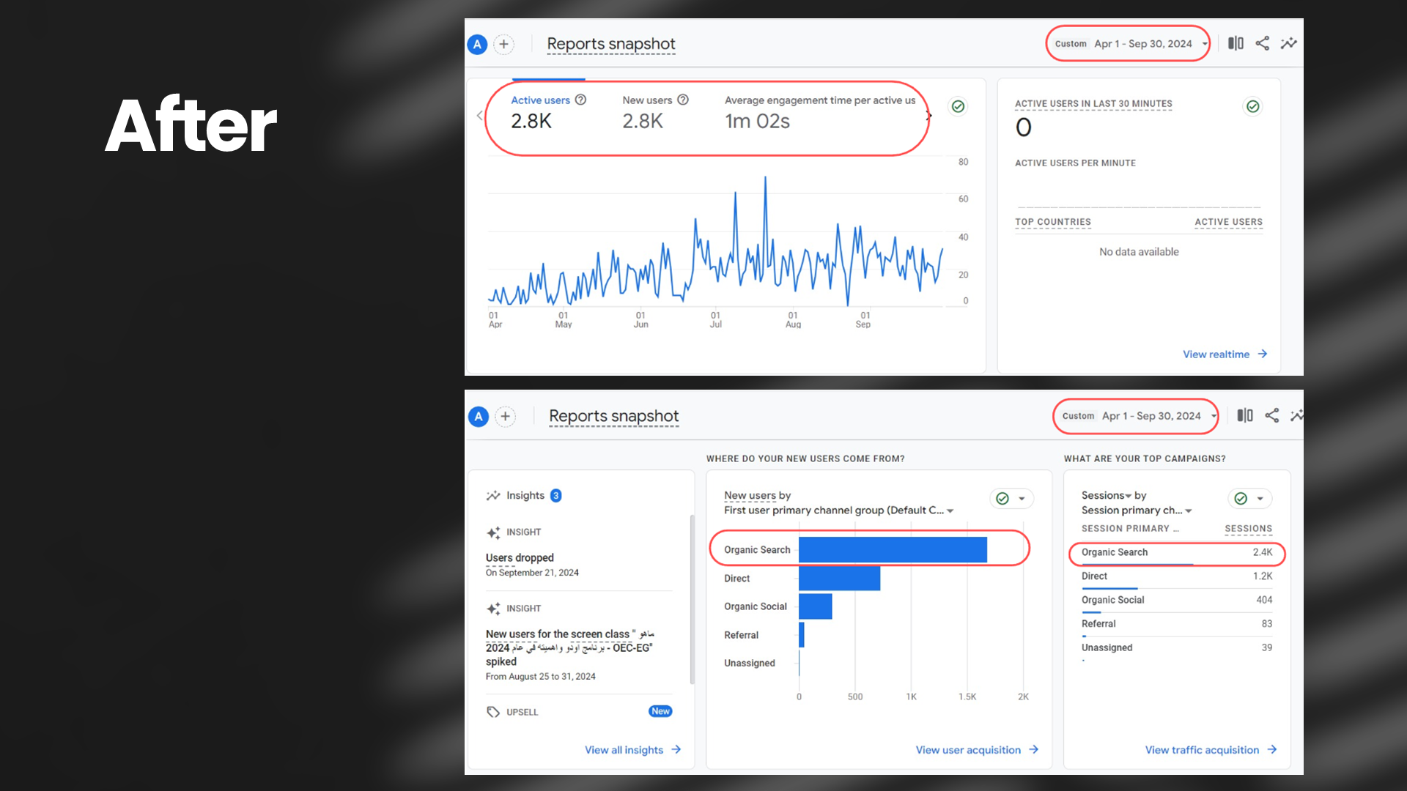
Task: Toggle green check status on Active users card
Action: [x=958, y=106]
